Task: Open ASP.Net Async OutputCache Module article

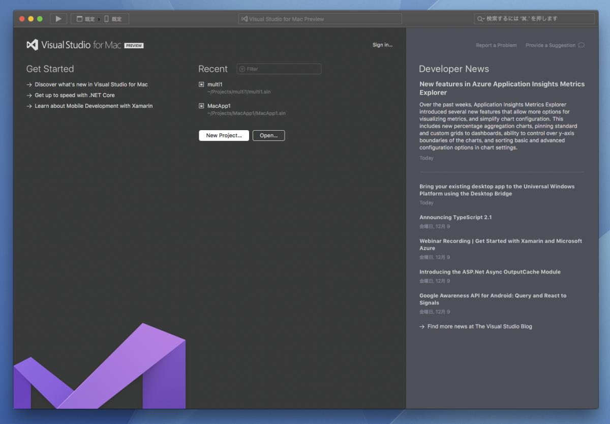Action: (x=490, y=272)
